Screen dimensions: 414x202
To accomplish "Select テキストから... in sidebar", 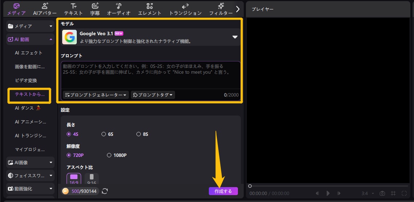I will point(30,94).
